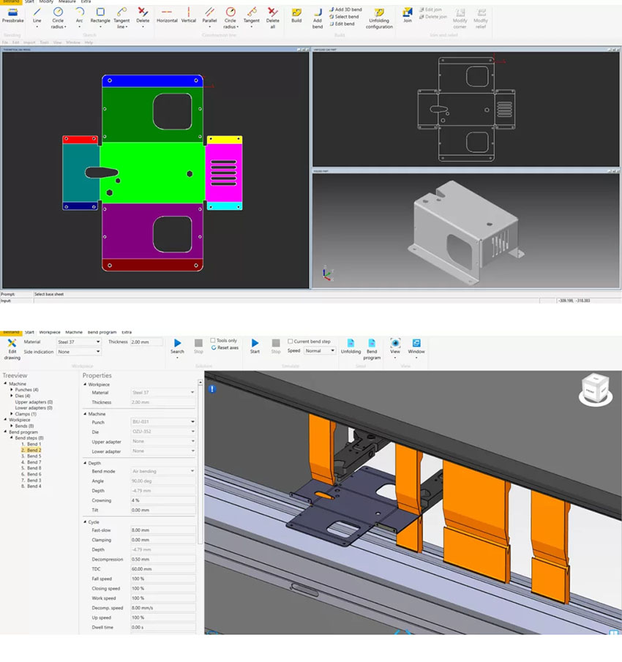The image size is (622, 662).
Task: Expand the Punches (4) tree node
Action: (12, 390)
